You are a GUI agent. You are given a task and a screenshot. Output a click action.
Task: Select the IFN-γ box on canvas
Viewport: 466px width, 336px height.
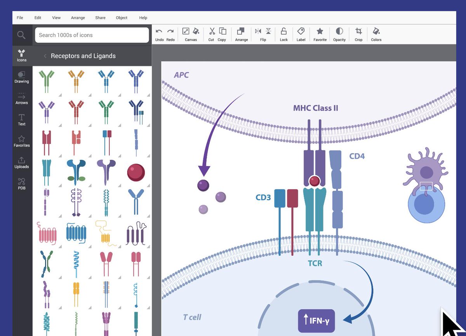coord(316,320)
